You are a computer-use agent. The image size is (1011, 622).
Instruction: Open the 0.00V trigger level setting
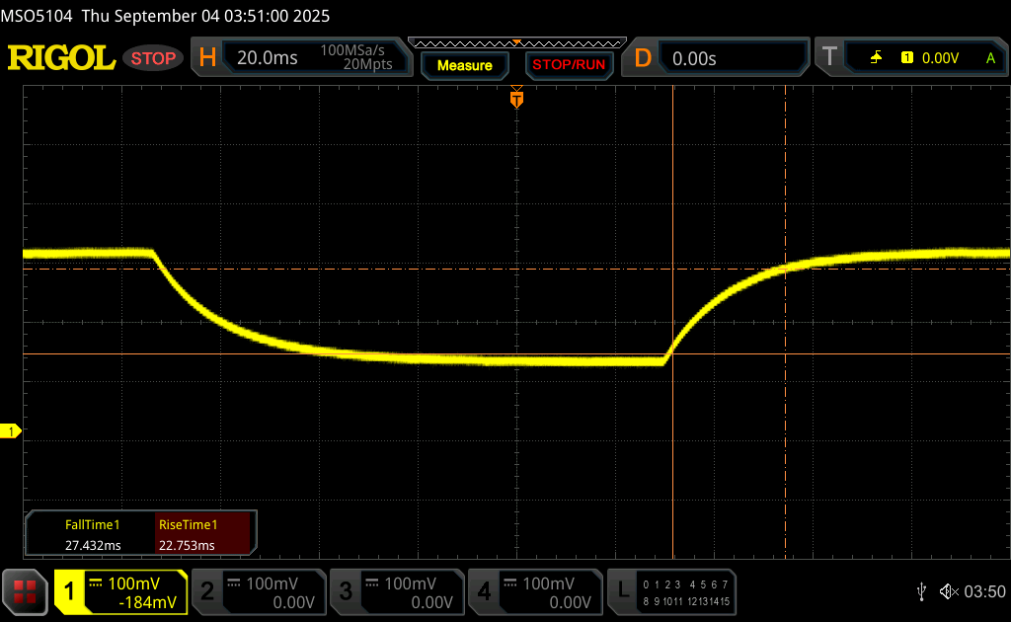940,58
